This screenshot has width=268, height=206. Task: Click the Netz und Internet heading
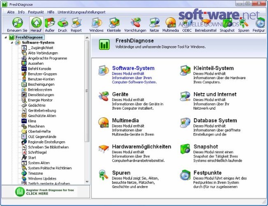tap(215, 94)
